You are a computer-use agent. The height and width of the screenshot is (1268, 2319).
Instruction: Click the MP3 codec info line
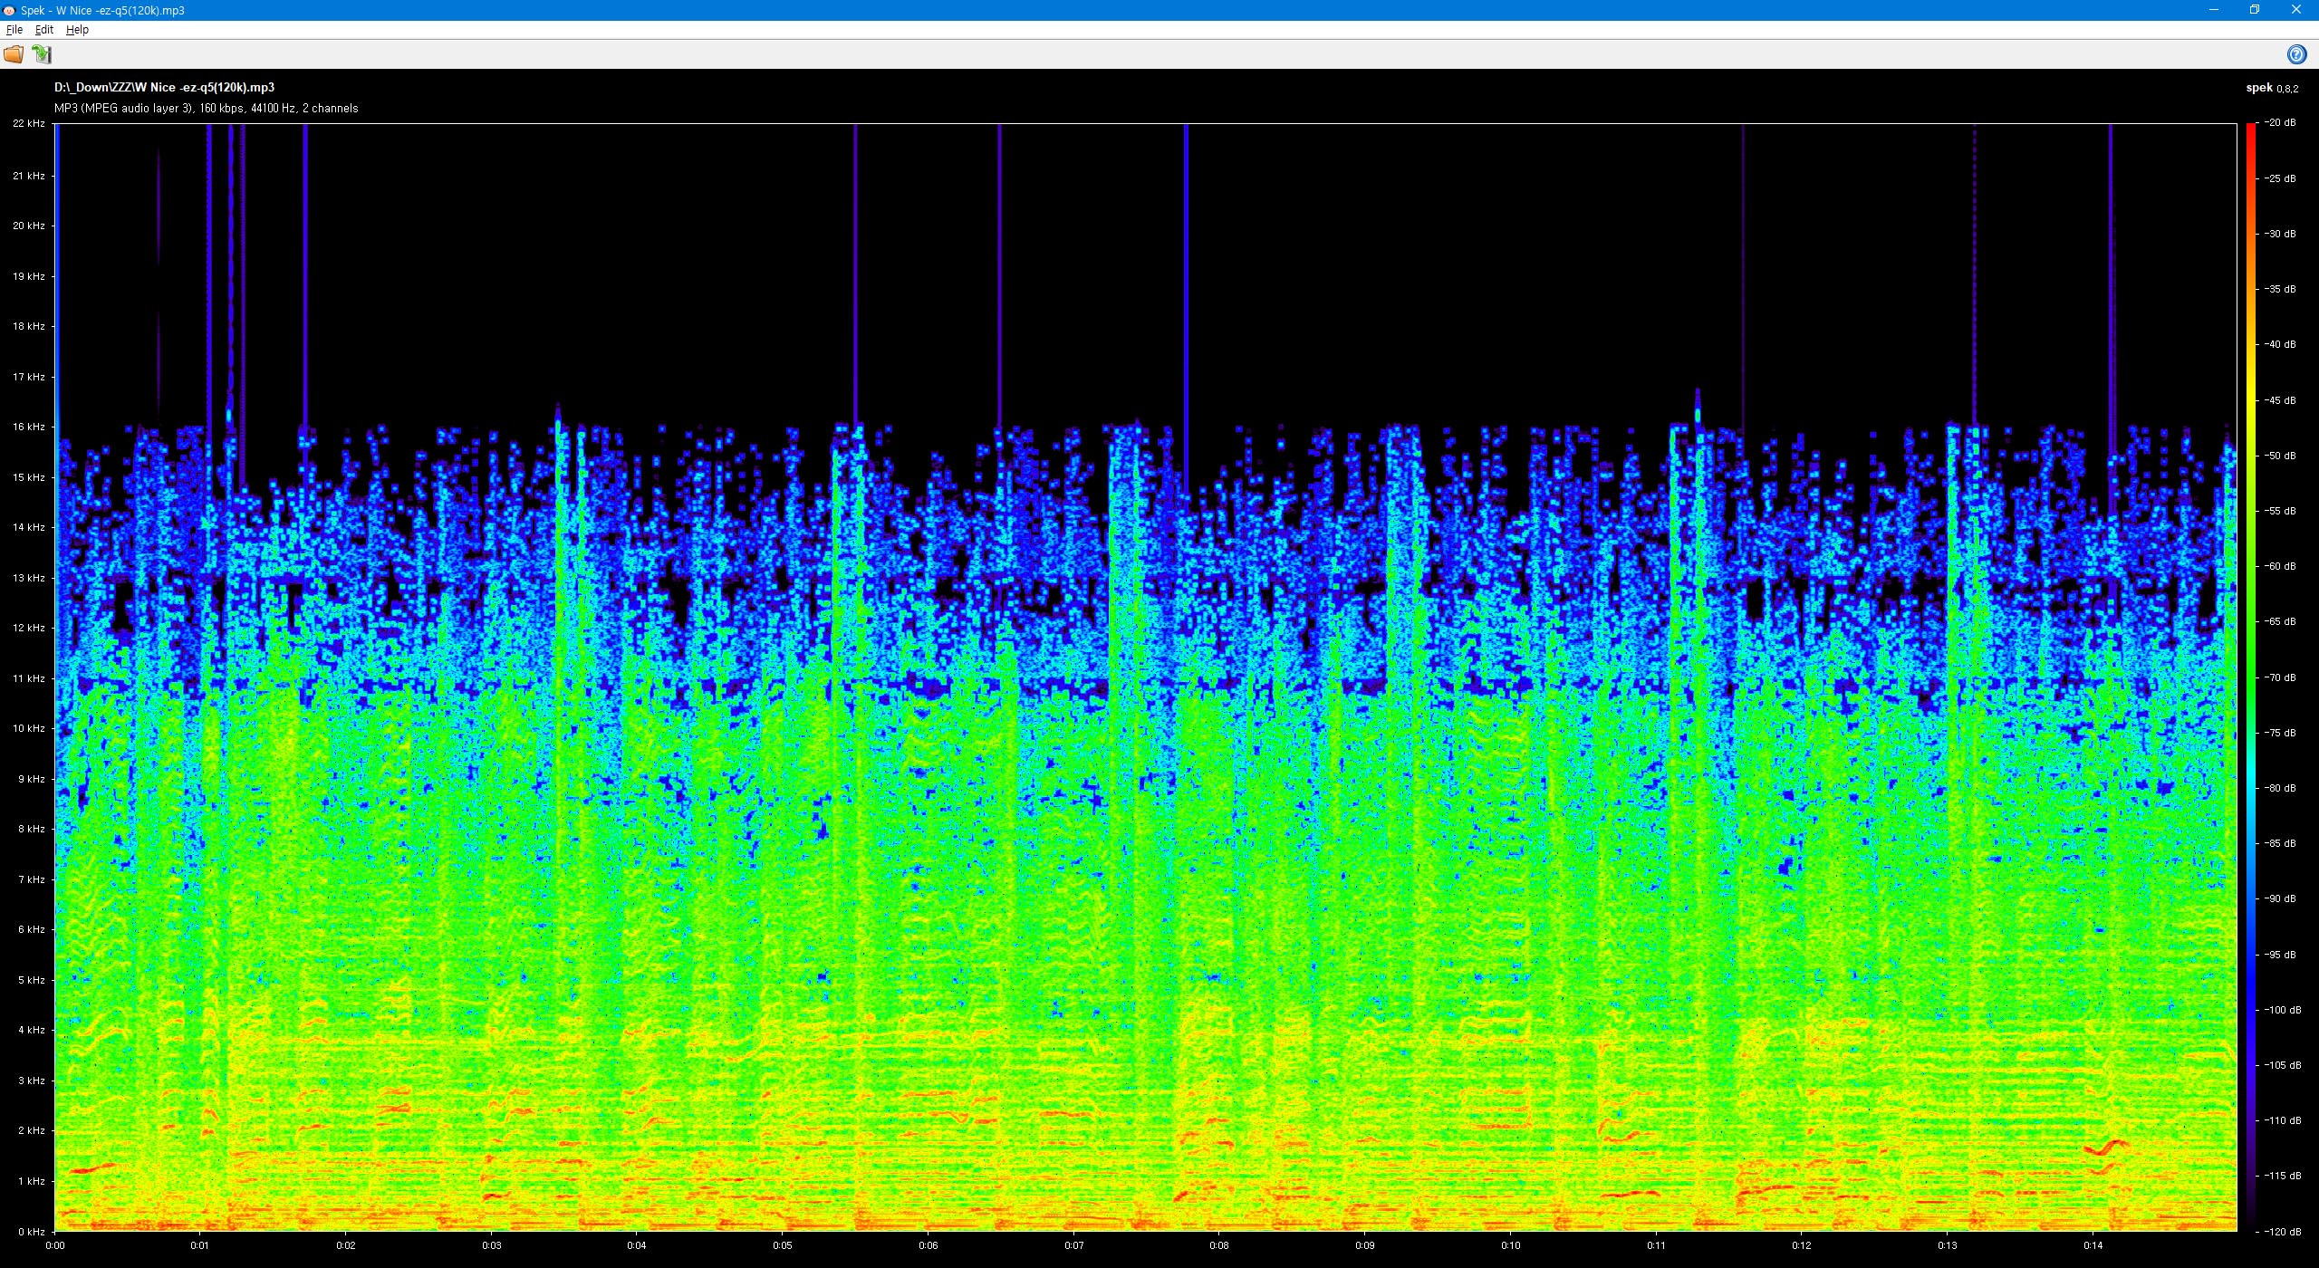point(206,109)
